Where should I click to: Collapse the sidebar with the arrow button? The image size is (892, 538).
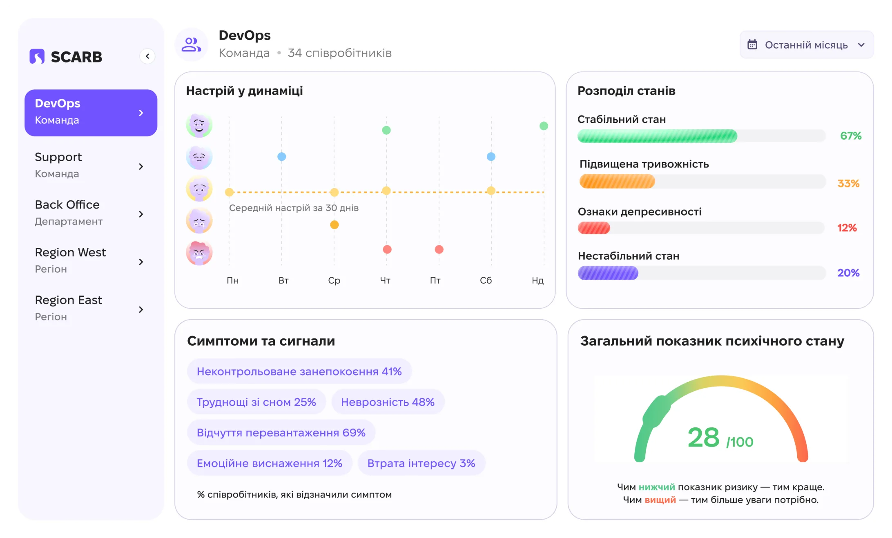(147, 56)
